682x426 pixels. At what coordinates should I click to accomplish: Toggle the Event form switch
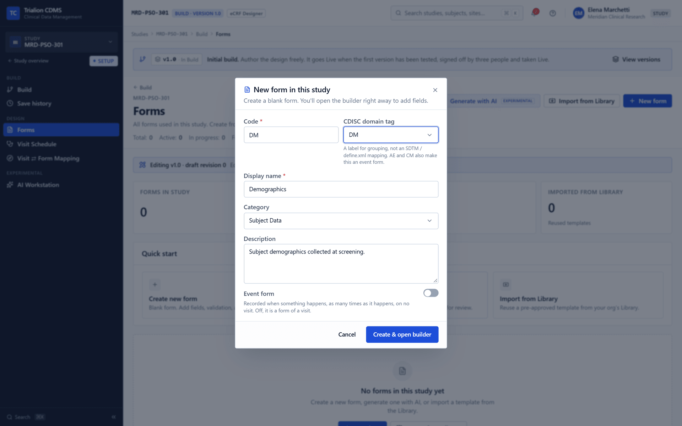431,293
